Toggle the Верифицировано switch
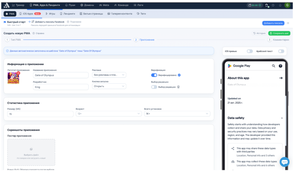295x174 pixels. [154, 75]
